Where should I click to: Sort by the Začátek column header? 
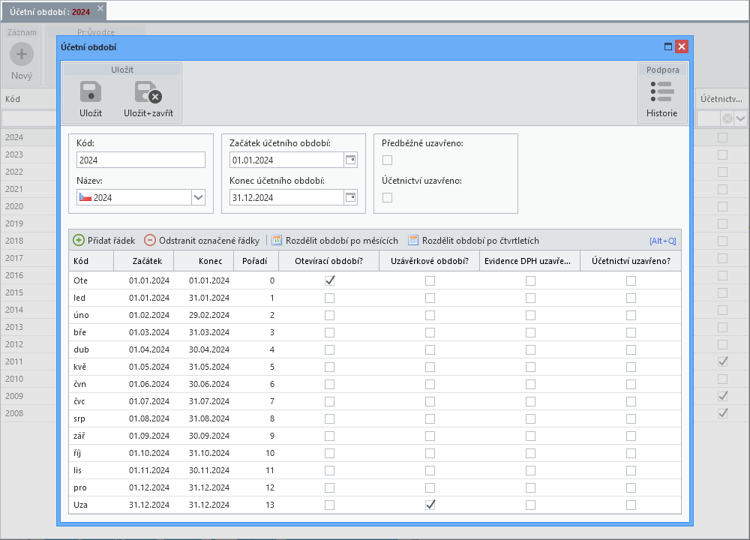(x=143, y=261)
